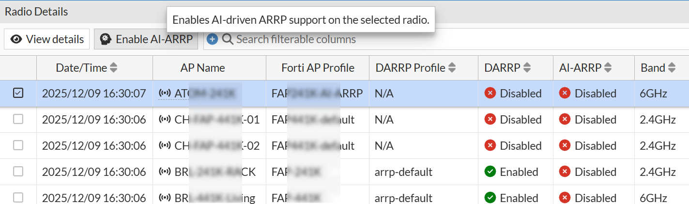Select the Forti AP Profile column header

318,68
